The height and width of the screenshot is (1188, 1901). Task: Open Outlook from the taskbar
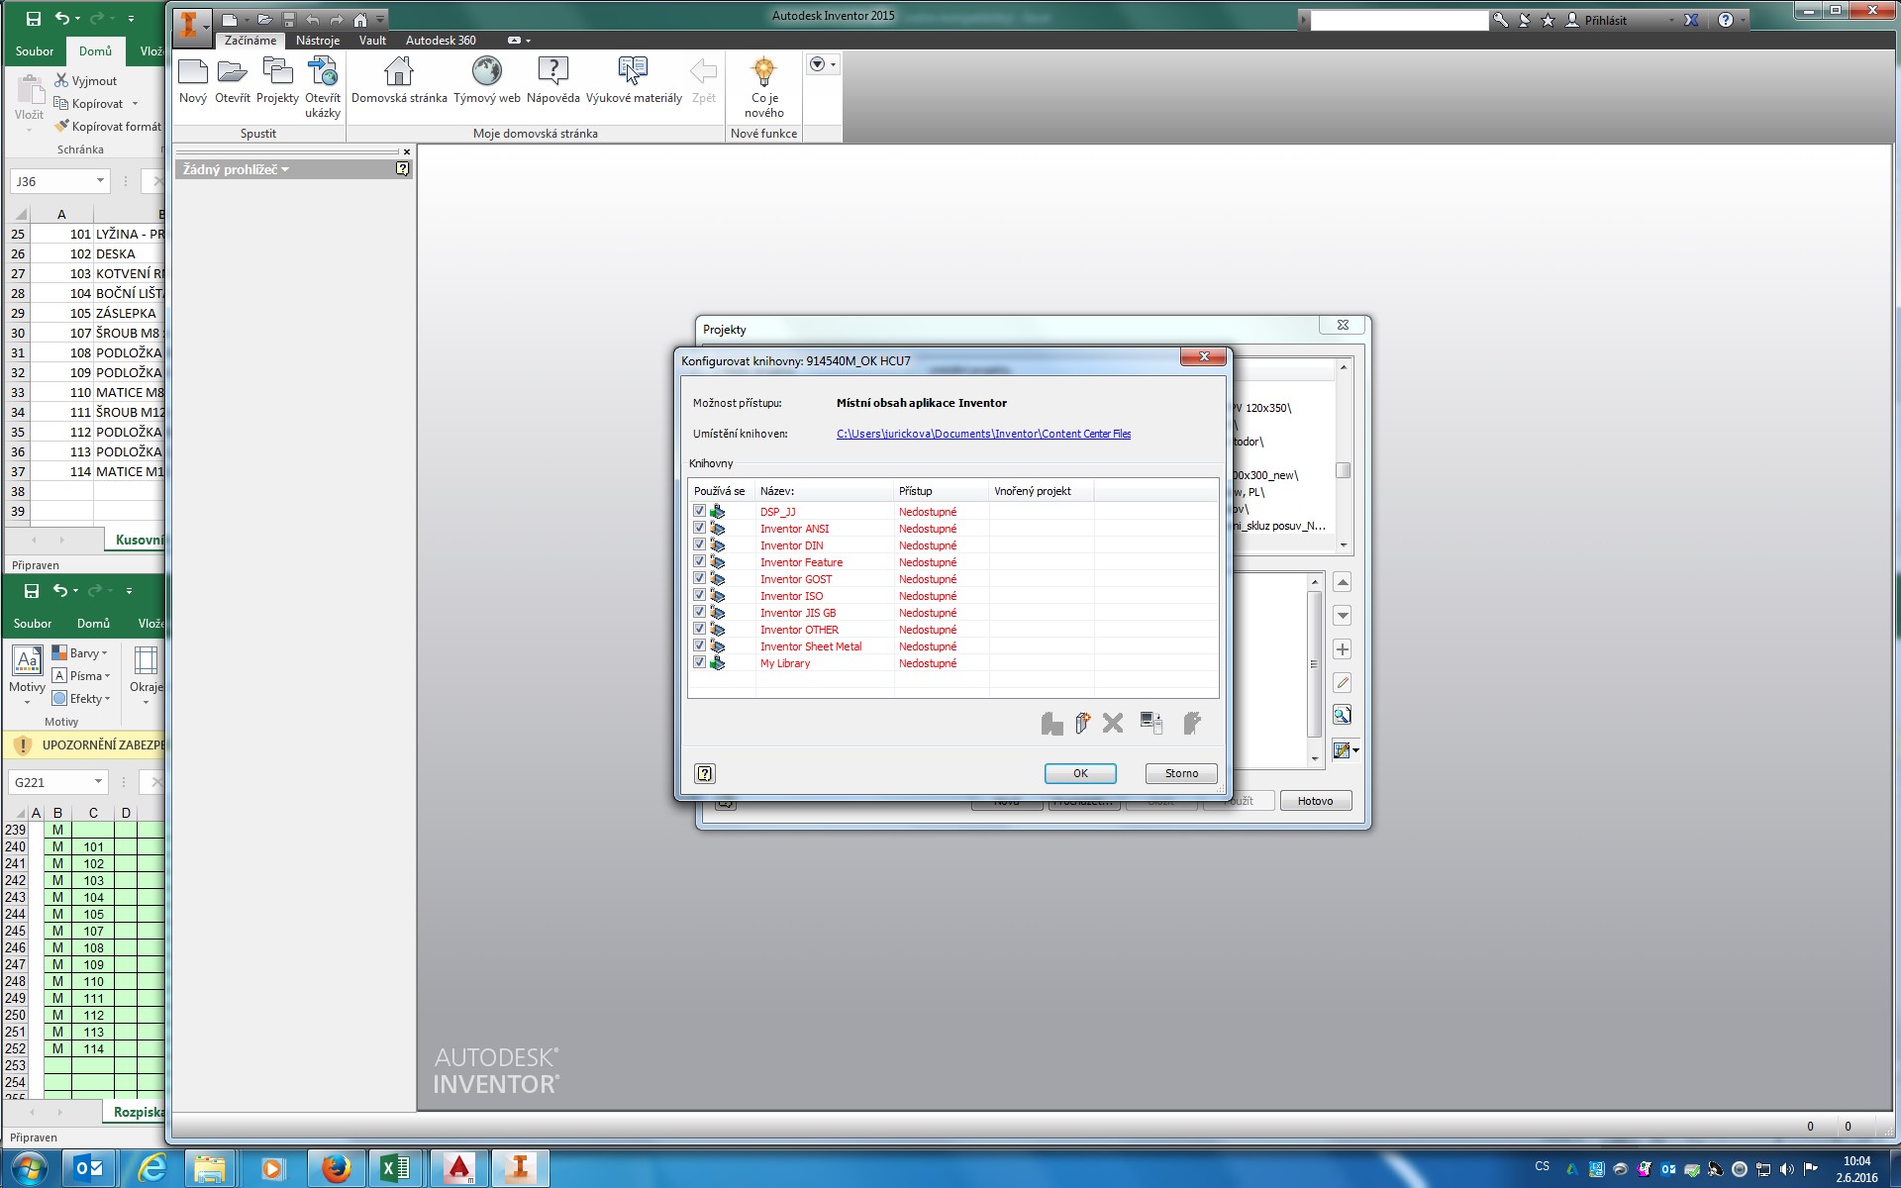pos(90,1169)
